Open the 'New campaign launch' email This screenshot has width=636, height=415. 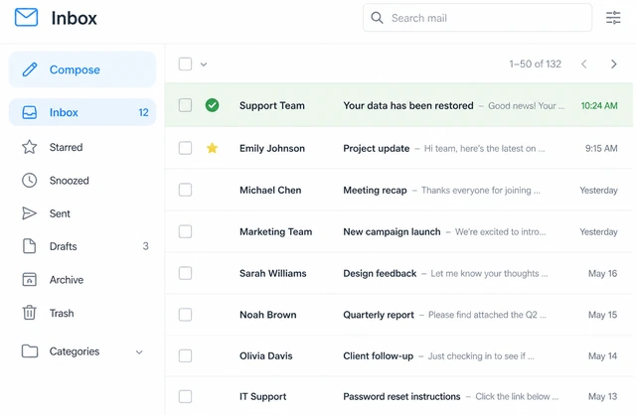[399, 231]
